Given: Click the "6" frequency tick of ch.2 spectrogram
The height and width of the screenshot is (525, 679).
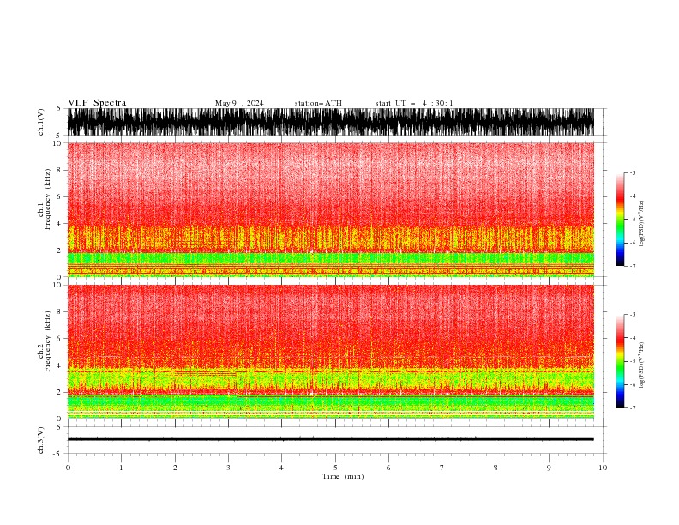Looking at the screenshot, I should 59,339.
